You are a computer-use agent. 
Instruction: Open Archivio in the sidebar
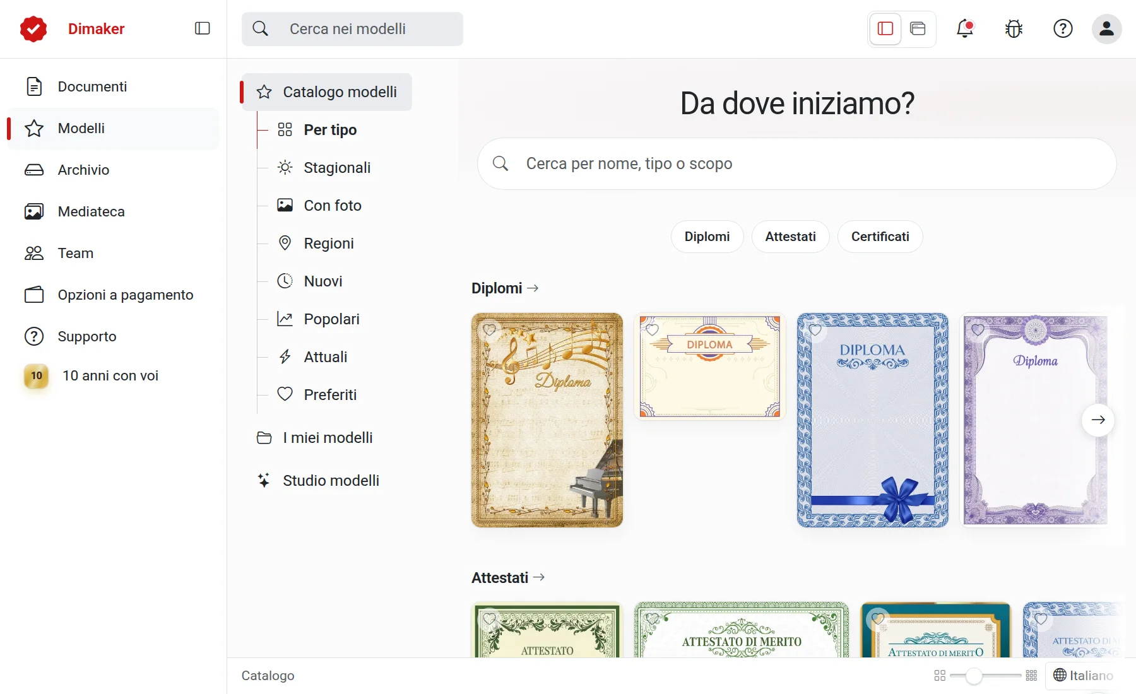click(113, 170)
